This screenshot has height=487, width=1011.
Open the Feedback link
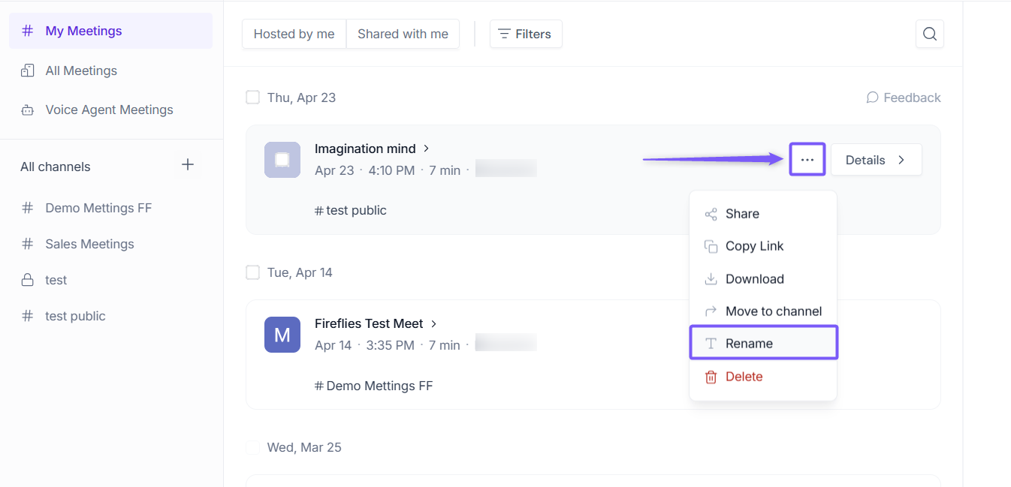[904, 98]
